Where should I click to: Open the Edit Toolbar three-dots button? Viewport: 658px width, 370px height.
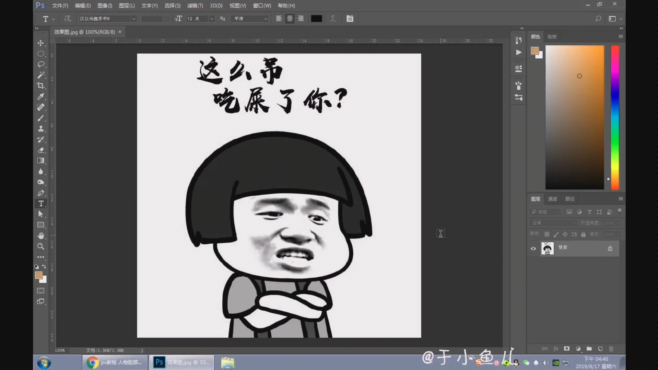(x=41, y=257)
